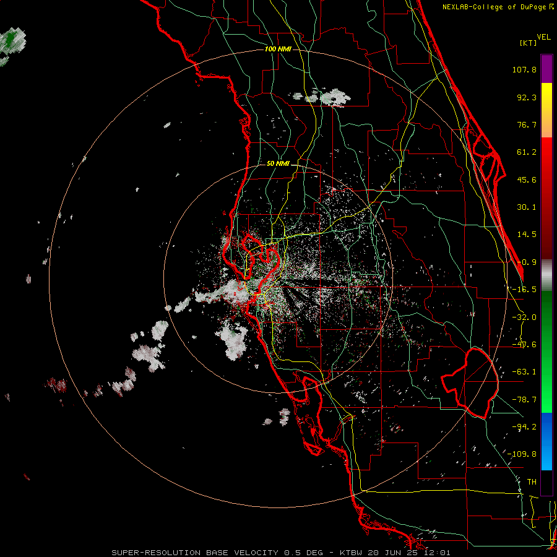Select the 92.3 velocity scale value
This screenshot has height=557, width=557.
pyautogui.click(x=527, y=97)
